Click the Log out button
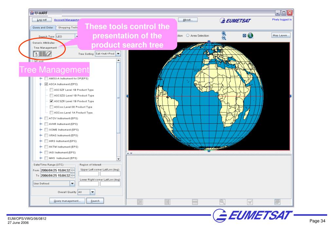Screen dimensions: 335x231 tap(42, 20)
